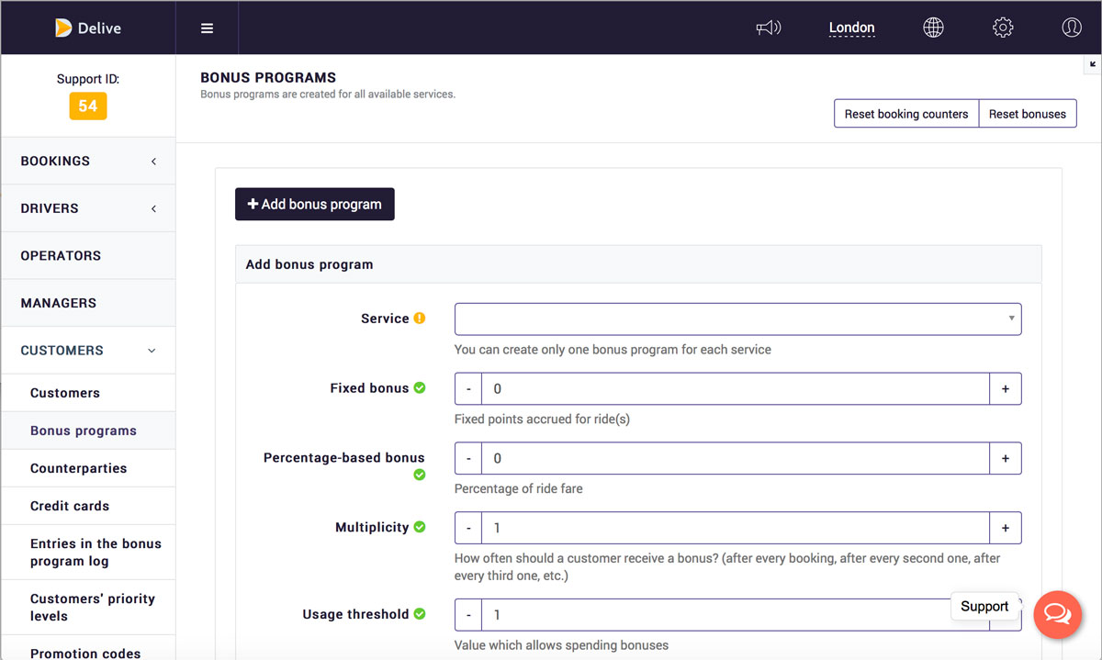Image resolution: width=1102 pixels, height=660 pixels.
Task: Click the Usage threshold check icon
Action: 420,614
